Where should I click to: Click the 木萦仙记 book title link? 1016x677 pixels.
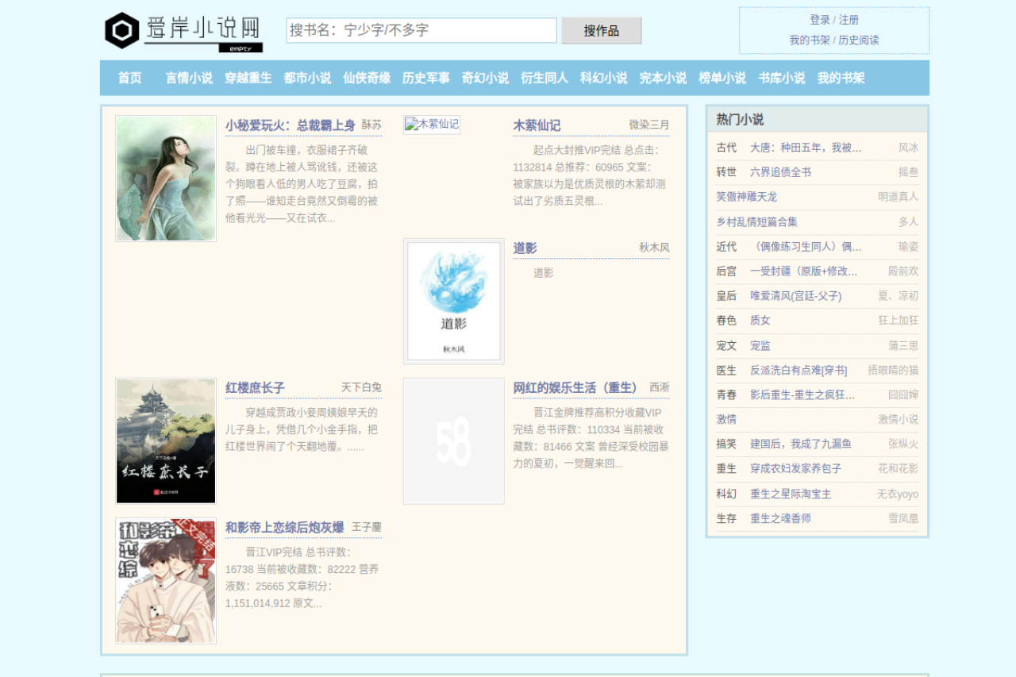tap(537, 125)
